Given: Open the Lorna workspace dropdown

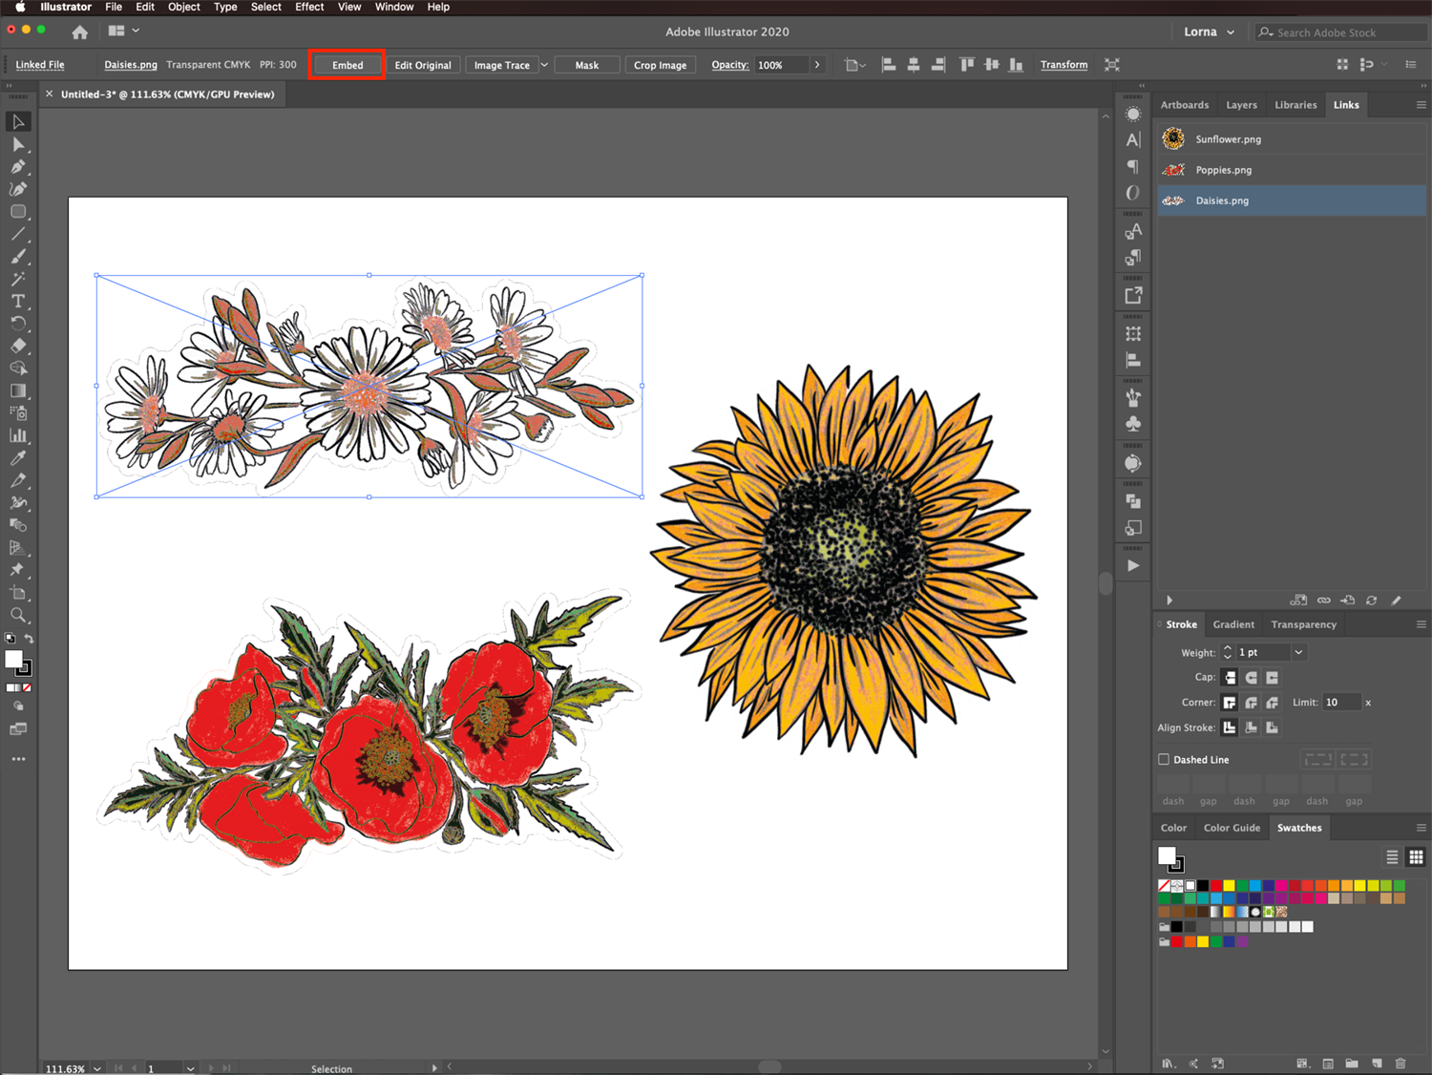Looking at the screenshot, I should [x=1209, y=32].
